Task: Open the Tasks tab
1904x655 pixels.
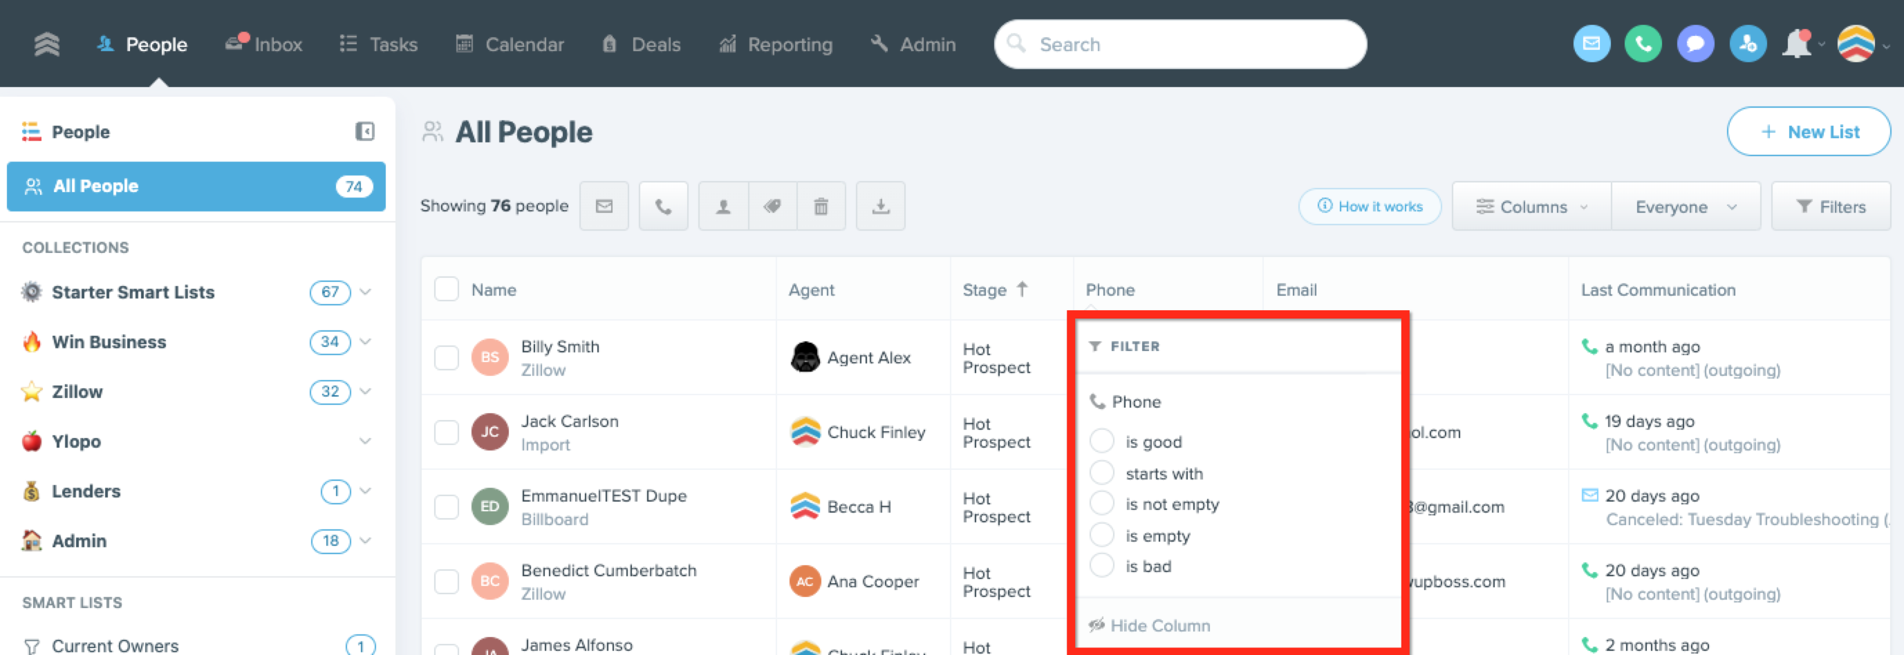Action: 378,44
